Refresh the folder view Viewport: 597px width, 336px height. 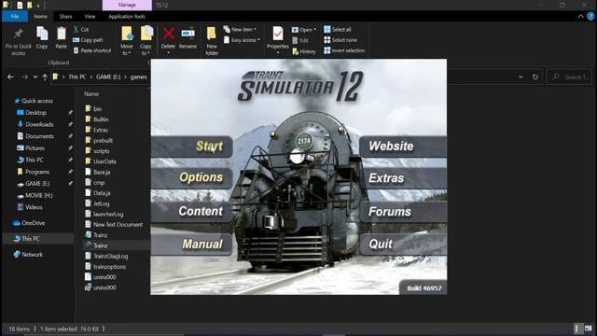(535, 77)
